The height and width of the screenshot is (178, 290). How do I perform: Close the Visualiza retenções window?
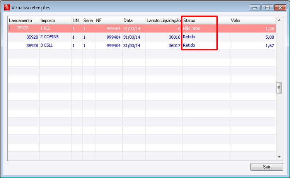[x=280, y=8]
